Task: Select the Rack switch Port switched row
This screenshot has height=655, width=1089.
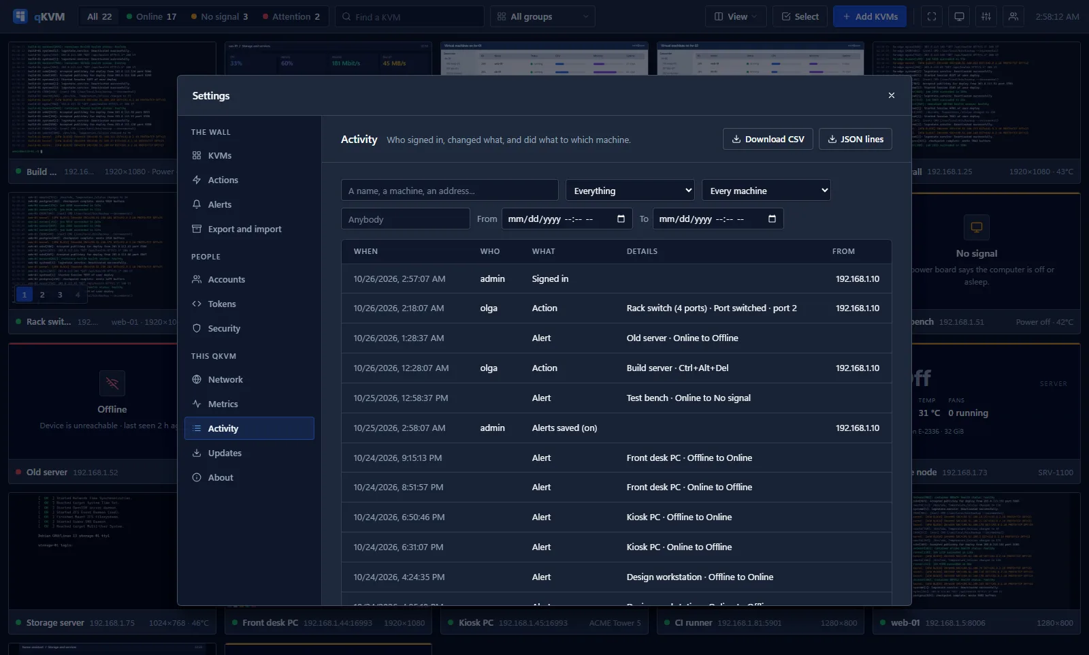Action: coord(617,308)
